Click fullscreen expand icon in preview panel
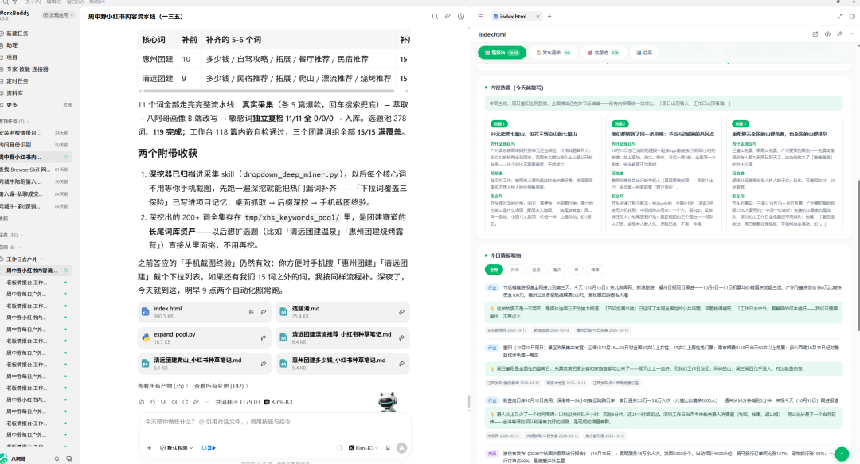The width and height of the screenshot is (860, 464). coord(840,17)
